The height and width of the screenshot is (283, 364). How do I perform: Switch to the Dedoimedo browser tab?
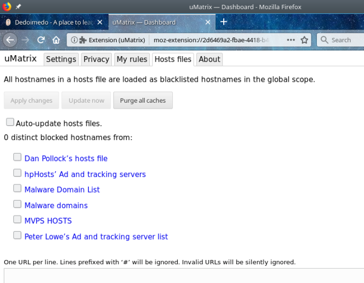click(54, 22)
